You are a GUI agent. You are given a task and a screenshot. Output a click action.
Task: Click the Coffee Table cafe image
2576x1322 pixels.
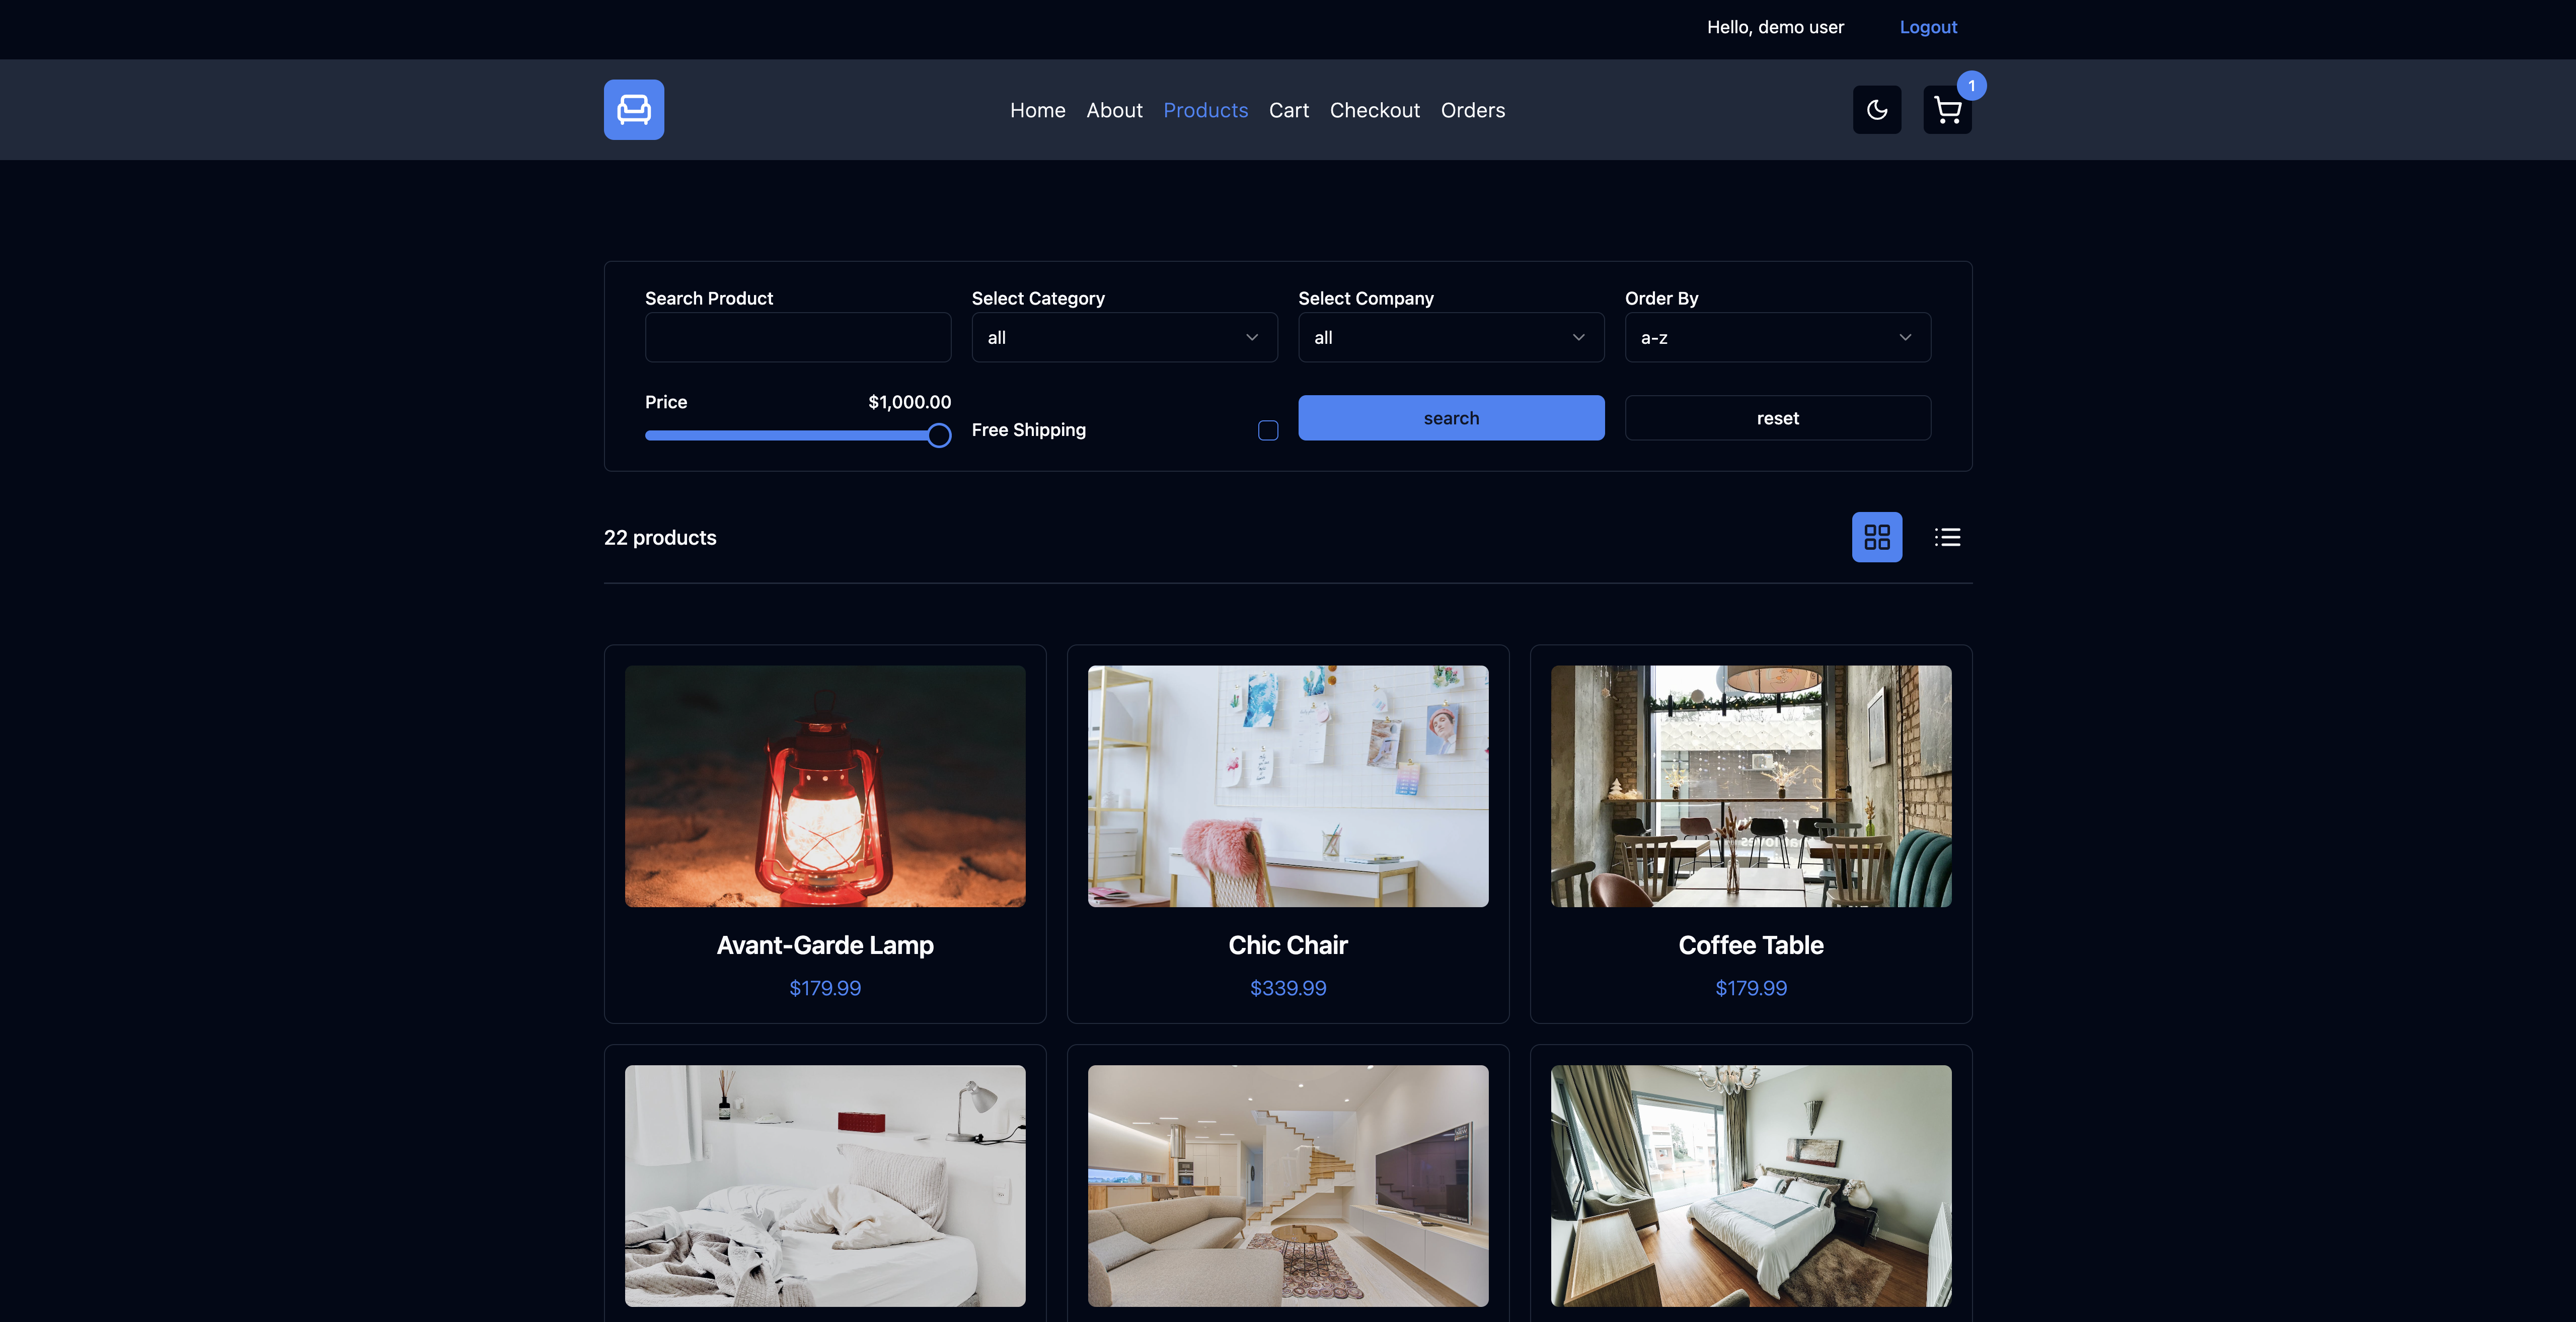click(x=1750, y=786)
